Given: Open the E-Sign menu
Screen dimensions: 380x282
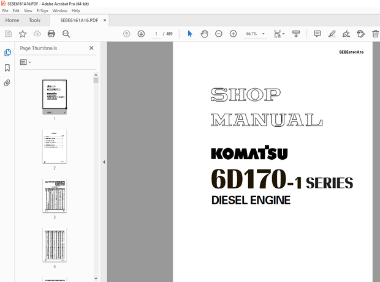Looking at the screenshot, I should pos(42,11).
